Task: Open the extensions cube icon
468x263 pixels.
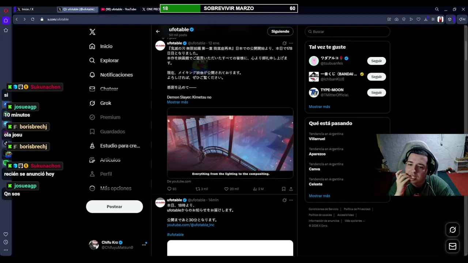Action: (450, 19)
